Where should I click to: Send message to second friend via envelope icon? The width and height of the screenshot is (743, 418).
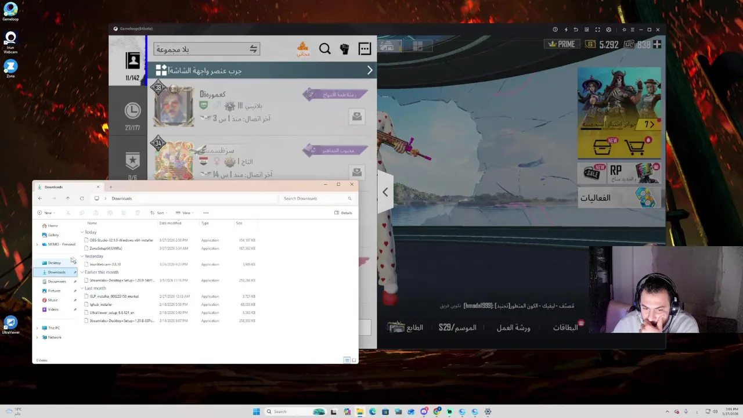[x=357, y=172]
